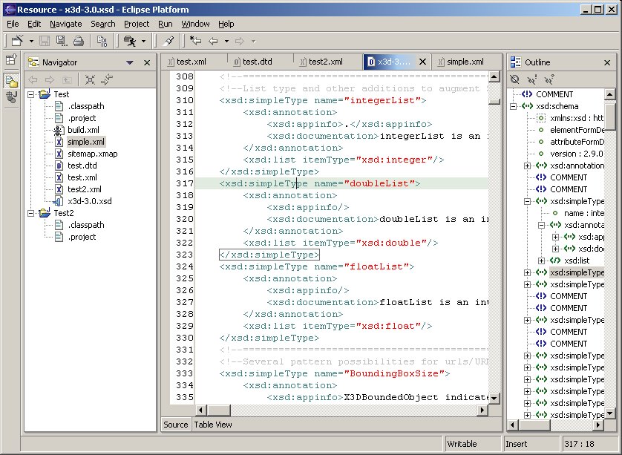The height and width of the screenshot is (455, 622).
Task: Switch to the Table View tab
Action: coord(213,425)
